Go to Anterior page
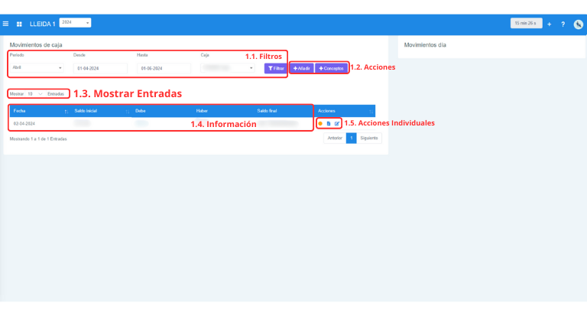587x316 pixels. coord(334,138)
